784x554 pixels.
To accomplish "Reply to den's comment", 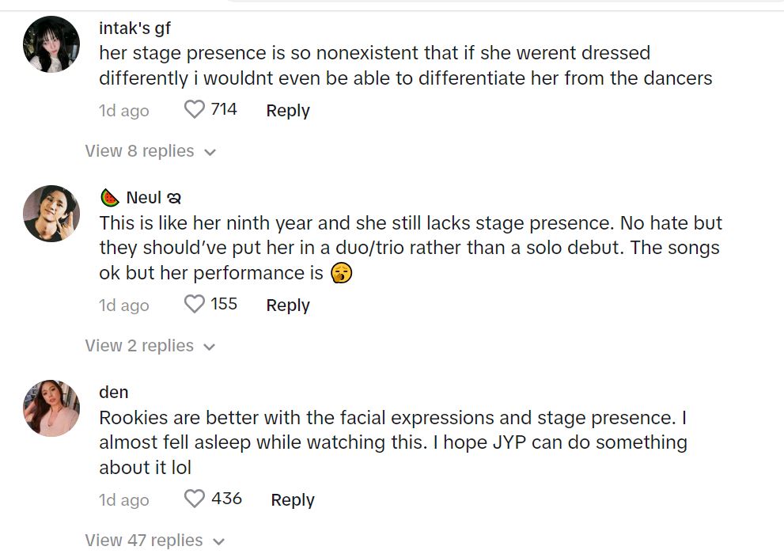I will pos(293,500).
